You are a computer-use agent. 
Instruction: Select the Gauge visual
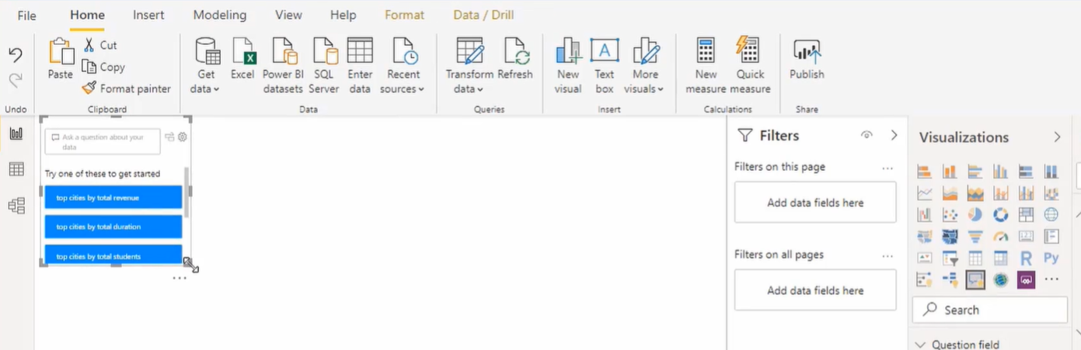pos(1000,237)
